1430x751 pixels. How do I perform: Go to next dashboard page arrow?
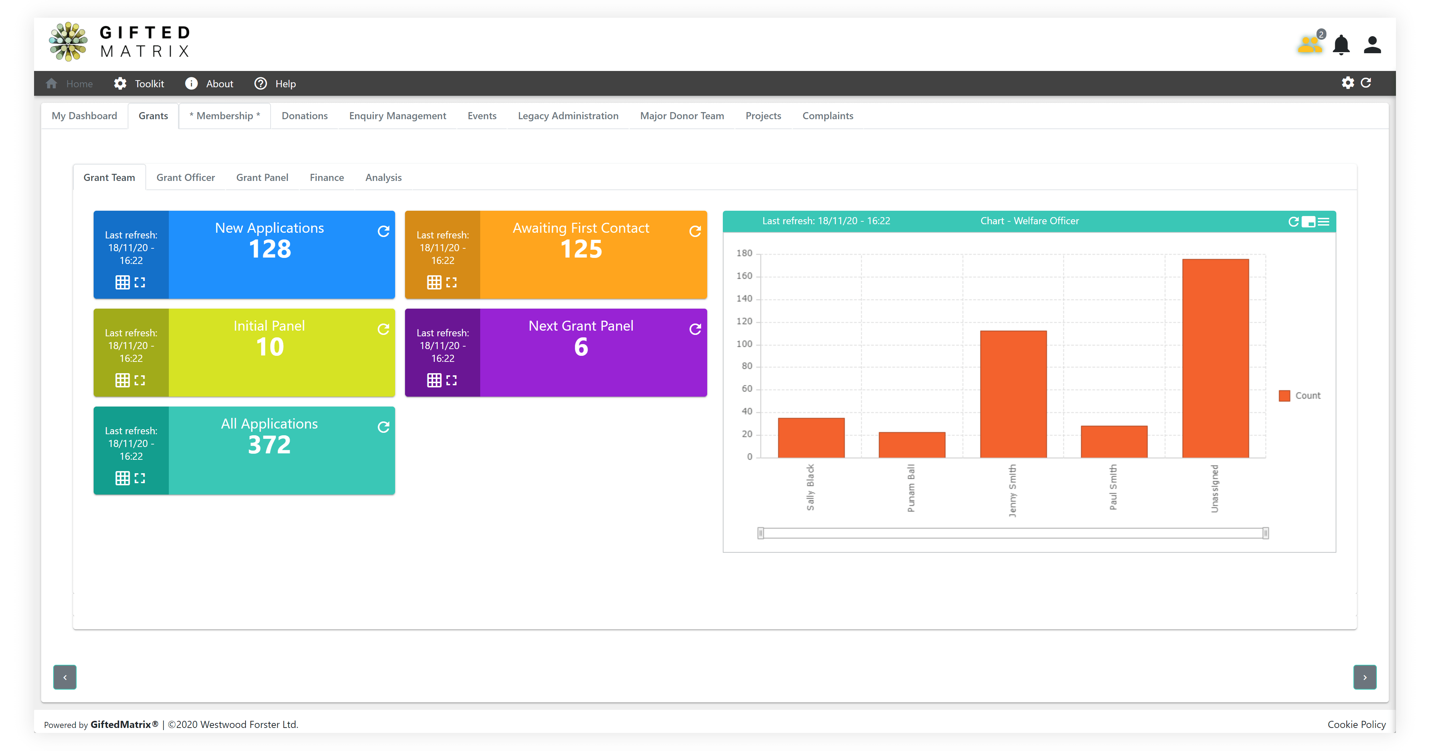[x=1364, y=677]
